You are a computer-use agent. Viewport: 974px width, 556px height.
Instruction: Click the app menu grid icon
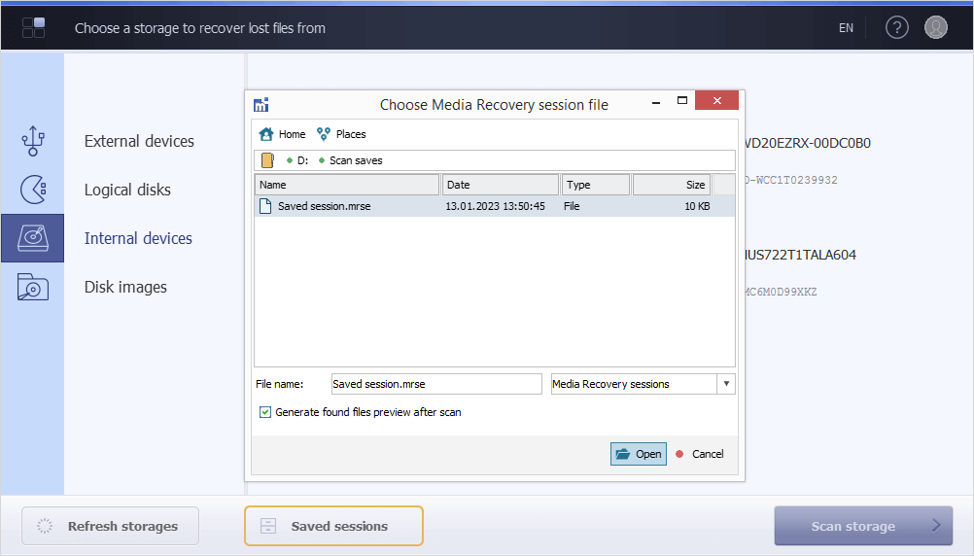click(x=34, y=27)
